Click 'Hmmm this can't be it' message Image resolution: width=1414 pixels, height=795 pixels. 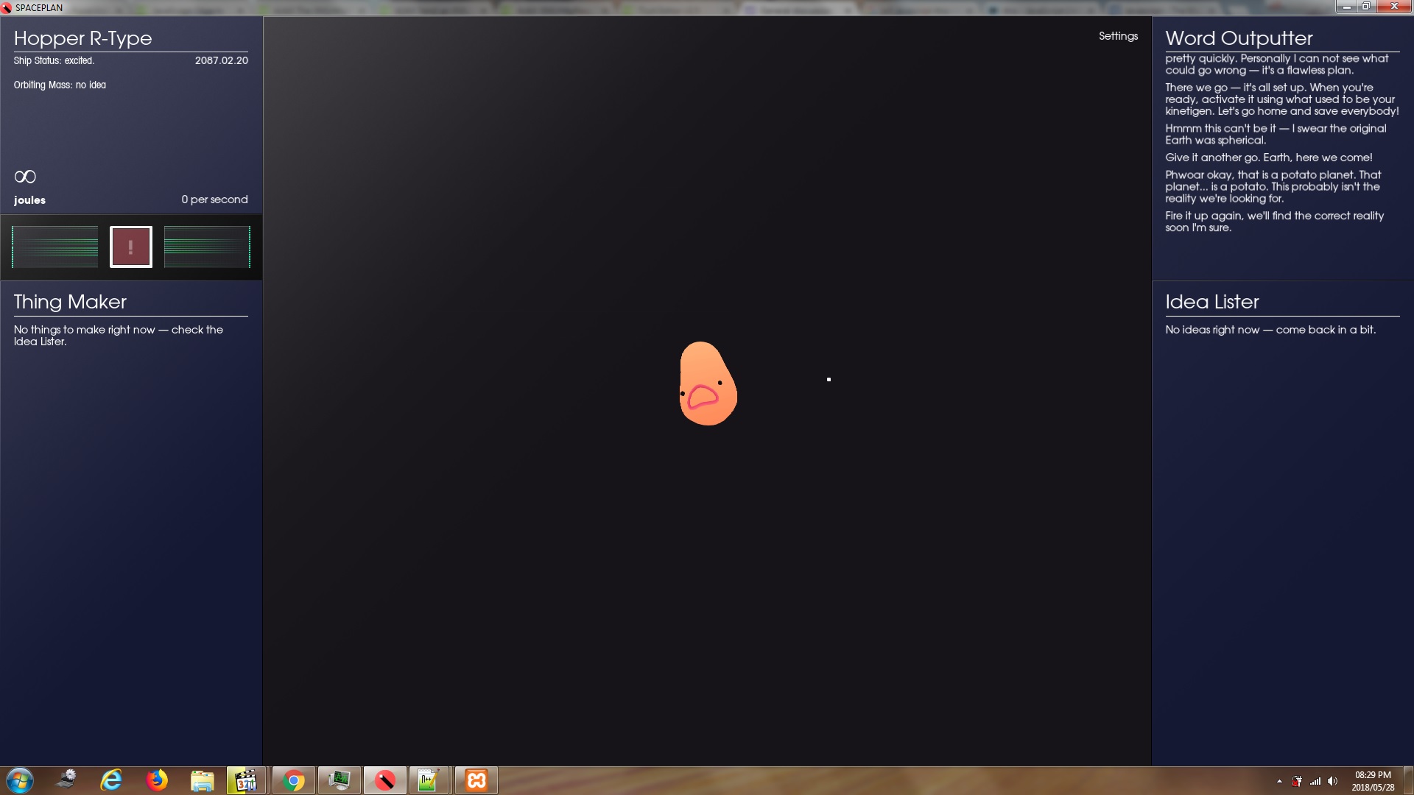(x=1276, y=134)
